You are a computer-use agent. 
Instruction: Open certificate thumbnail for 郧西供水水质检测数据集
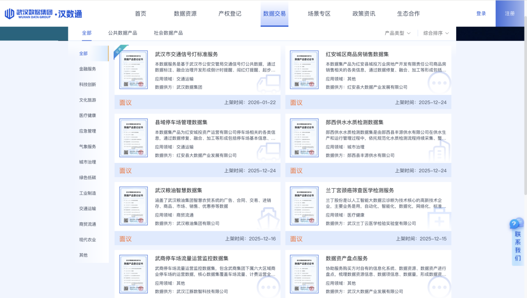304,138
